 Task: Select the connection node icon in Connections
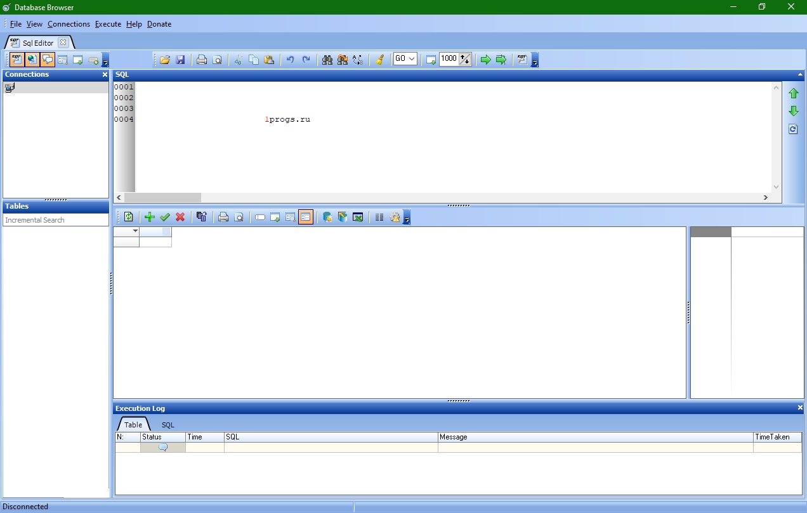coord(10,88)
